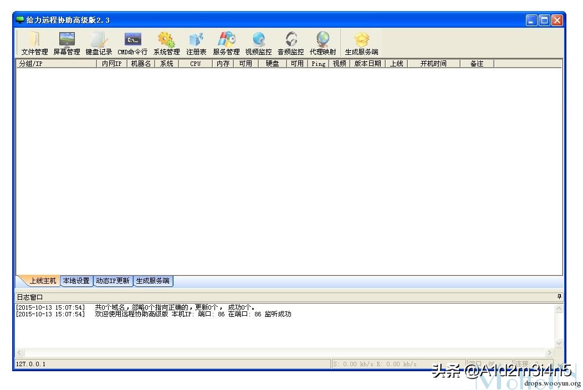The image size is (583, 390).
Task: Open the 生成服务端 bottom tab
Action: 153,281
